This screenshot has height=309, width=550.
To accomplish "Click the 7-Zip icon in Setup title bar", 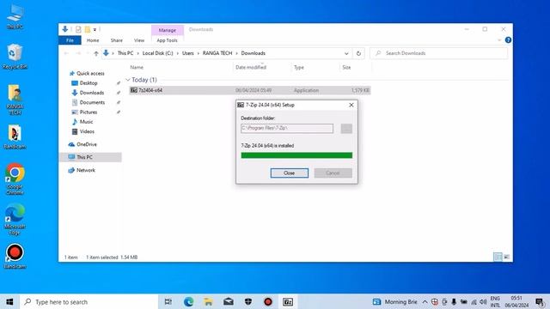I will pos(241,105).
